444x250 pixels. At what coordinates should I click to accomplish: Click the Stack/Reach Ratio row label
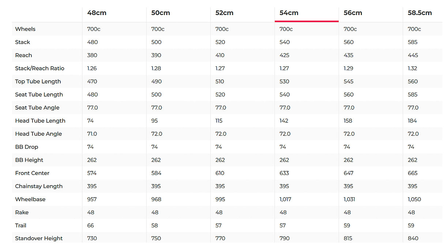point(39,68)
